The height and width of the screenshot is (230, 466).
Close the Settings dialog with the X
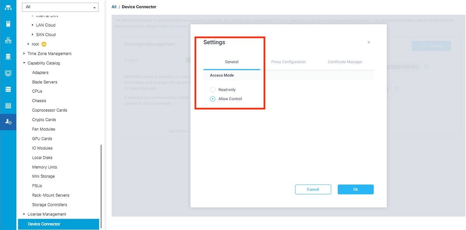coord(369,42)
